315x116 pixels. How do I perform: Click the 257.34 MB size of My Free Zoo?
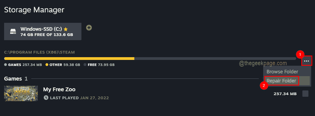285,94
